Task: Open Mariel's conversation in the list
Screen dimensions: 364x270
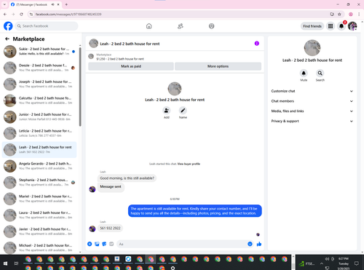Action: click(x=39, y=199)
